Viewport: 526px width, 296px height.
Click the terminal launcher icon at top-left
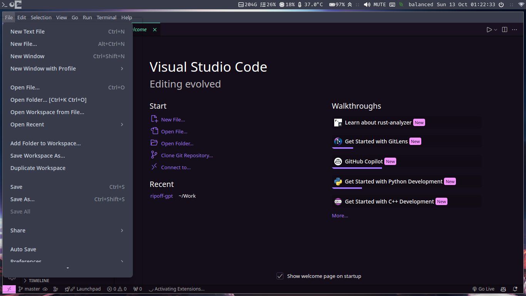[5, 5]
